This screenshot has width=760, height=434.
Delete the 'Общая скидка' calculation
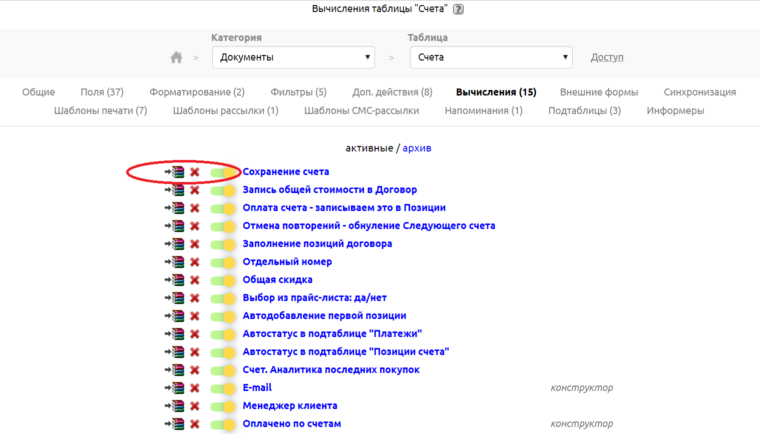[195, 280]
